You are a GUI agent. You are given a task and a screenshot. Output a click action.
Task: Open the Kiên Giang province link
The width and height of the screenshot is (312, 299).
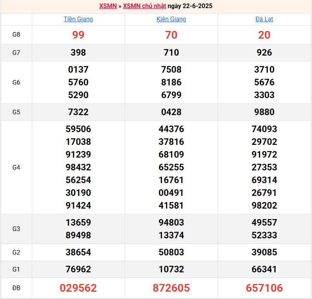171,19
